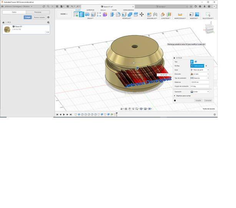Image resolution: width=236 pixels, height=208 pixels.
Task: Click the search icon in data panel
Action: point(48,6)
